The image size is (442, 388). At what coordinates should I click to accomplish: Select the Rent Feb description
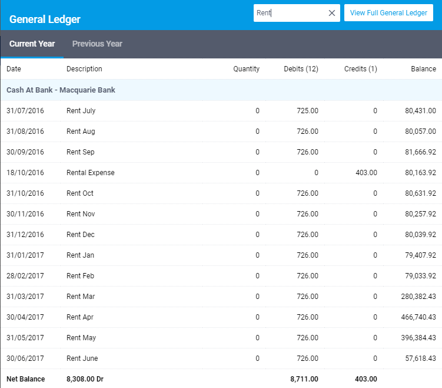[80, 275]
